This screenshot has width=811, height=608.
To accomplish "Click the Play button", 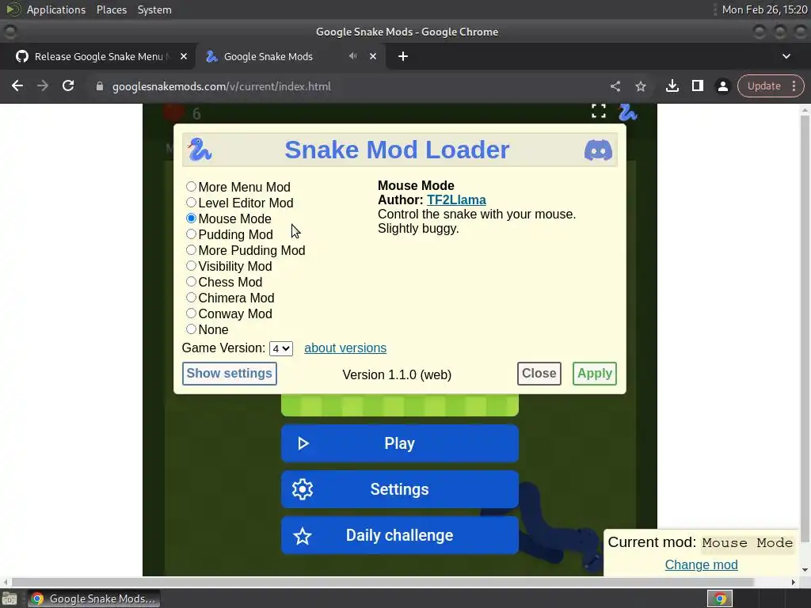I will coord(400,443).
